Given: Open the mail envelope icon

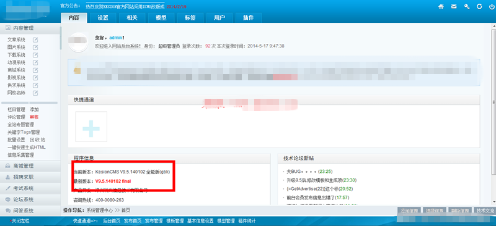Looking at the screenshot, I should (x=454, y=6).
